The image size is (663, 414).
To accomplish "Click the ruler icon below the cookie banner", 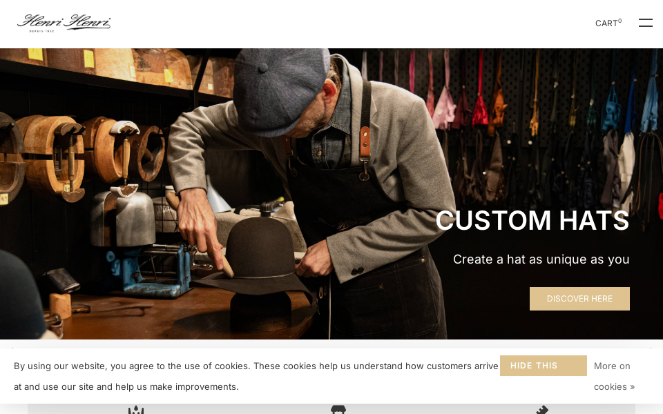I will click(x=542, y=410).
